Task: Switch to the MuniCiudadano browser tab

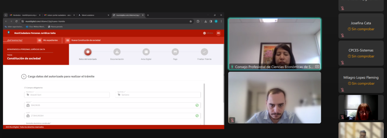Action: click(x=94, y=15)
